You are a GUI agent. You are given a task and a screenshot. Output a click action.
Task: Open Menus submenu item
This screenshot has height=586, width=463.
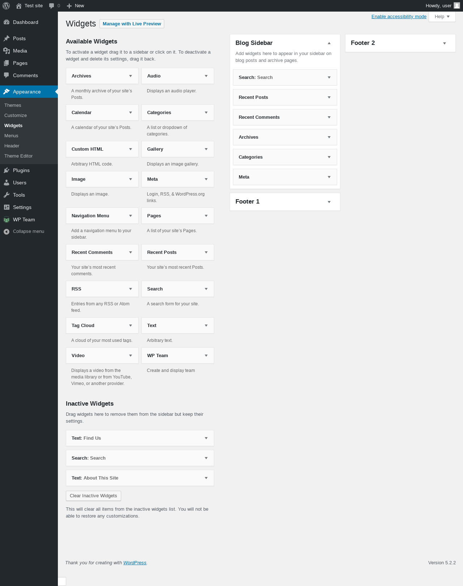[x=11, y=136]
